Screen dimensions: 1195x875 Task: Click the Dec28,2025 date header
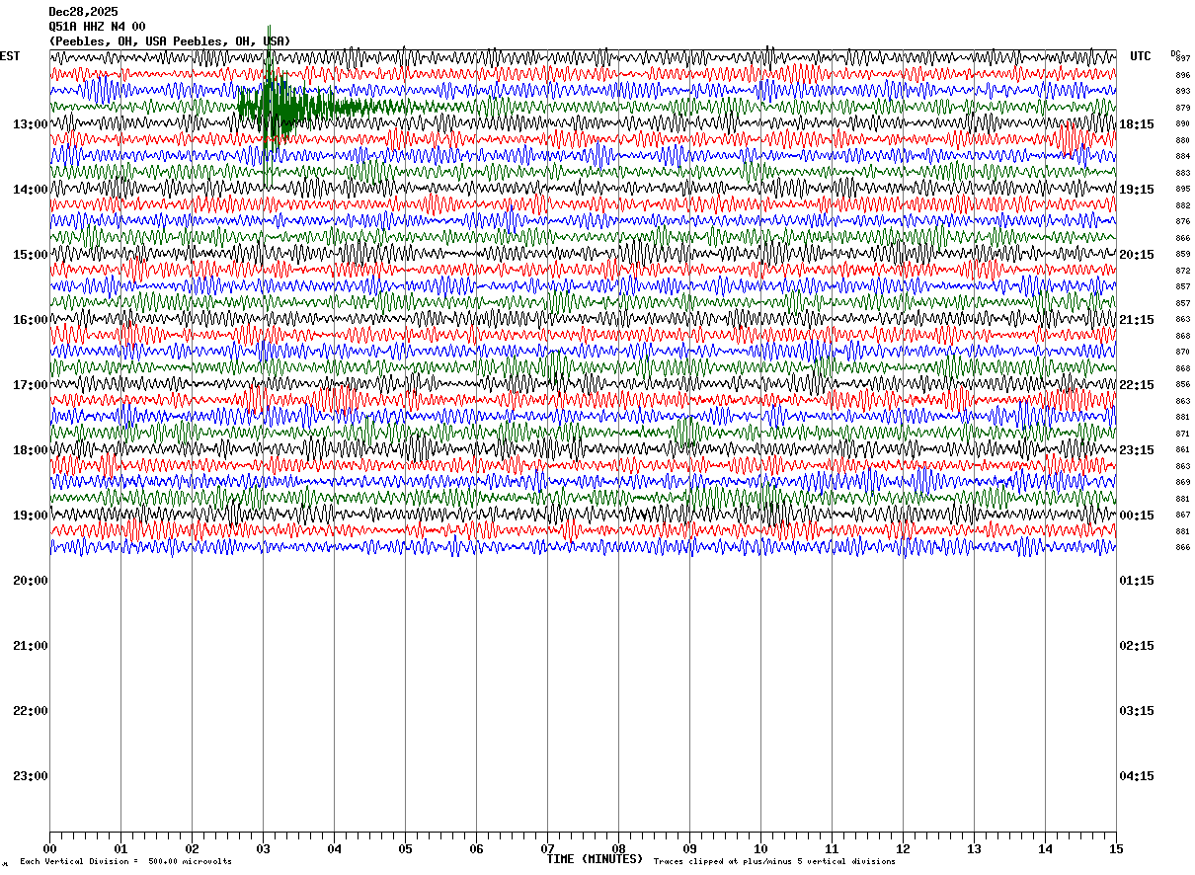coord(83,12)
